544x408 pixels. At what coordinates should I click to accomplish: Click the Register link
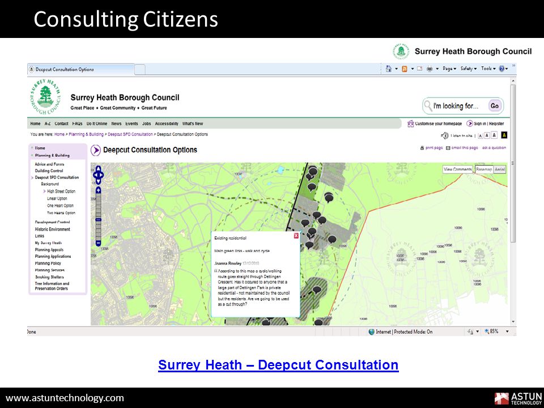click(x=496, y=124)
